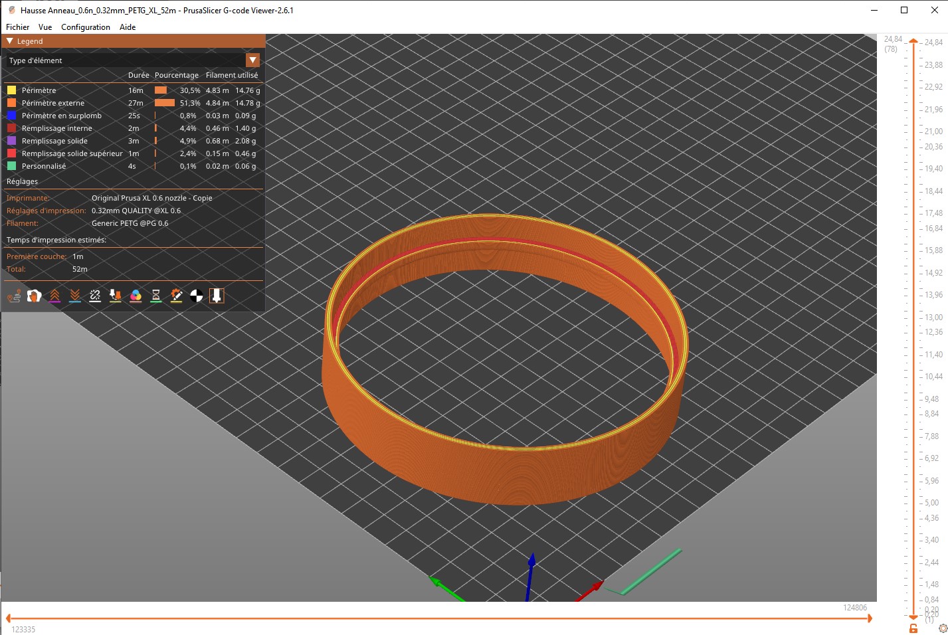
Task: Open the layer slider settings cog
Action: (943, 628)
